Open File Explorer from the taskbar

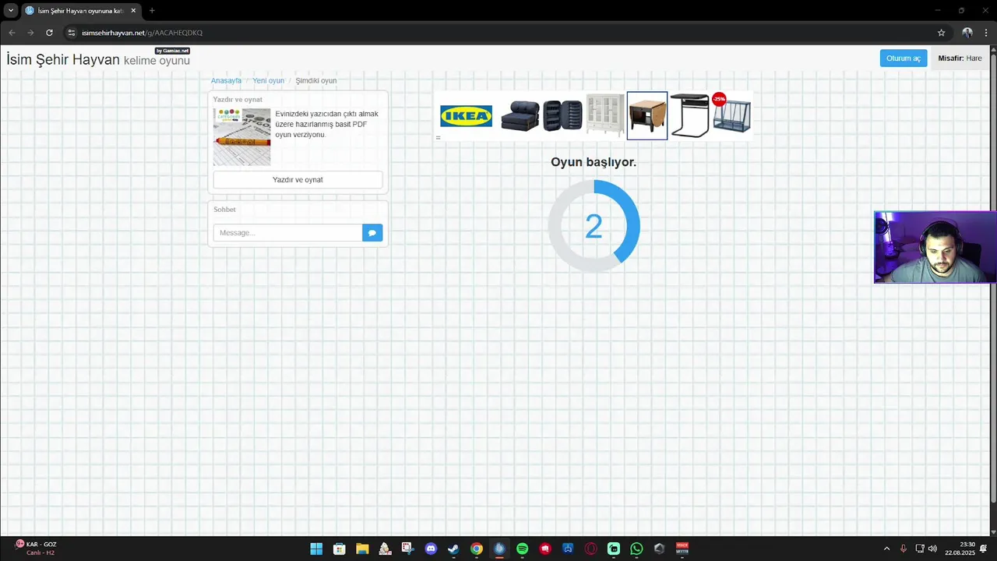[362, 549]
